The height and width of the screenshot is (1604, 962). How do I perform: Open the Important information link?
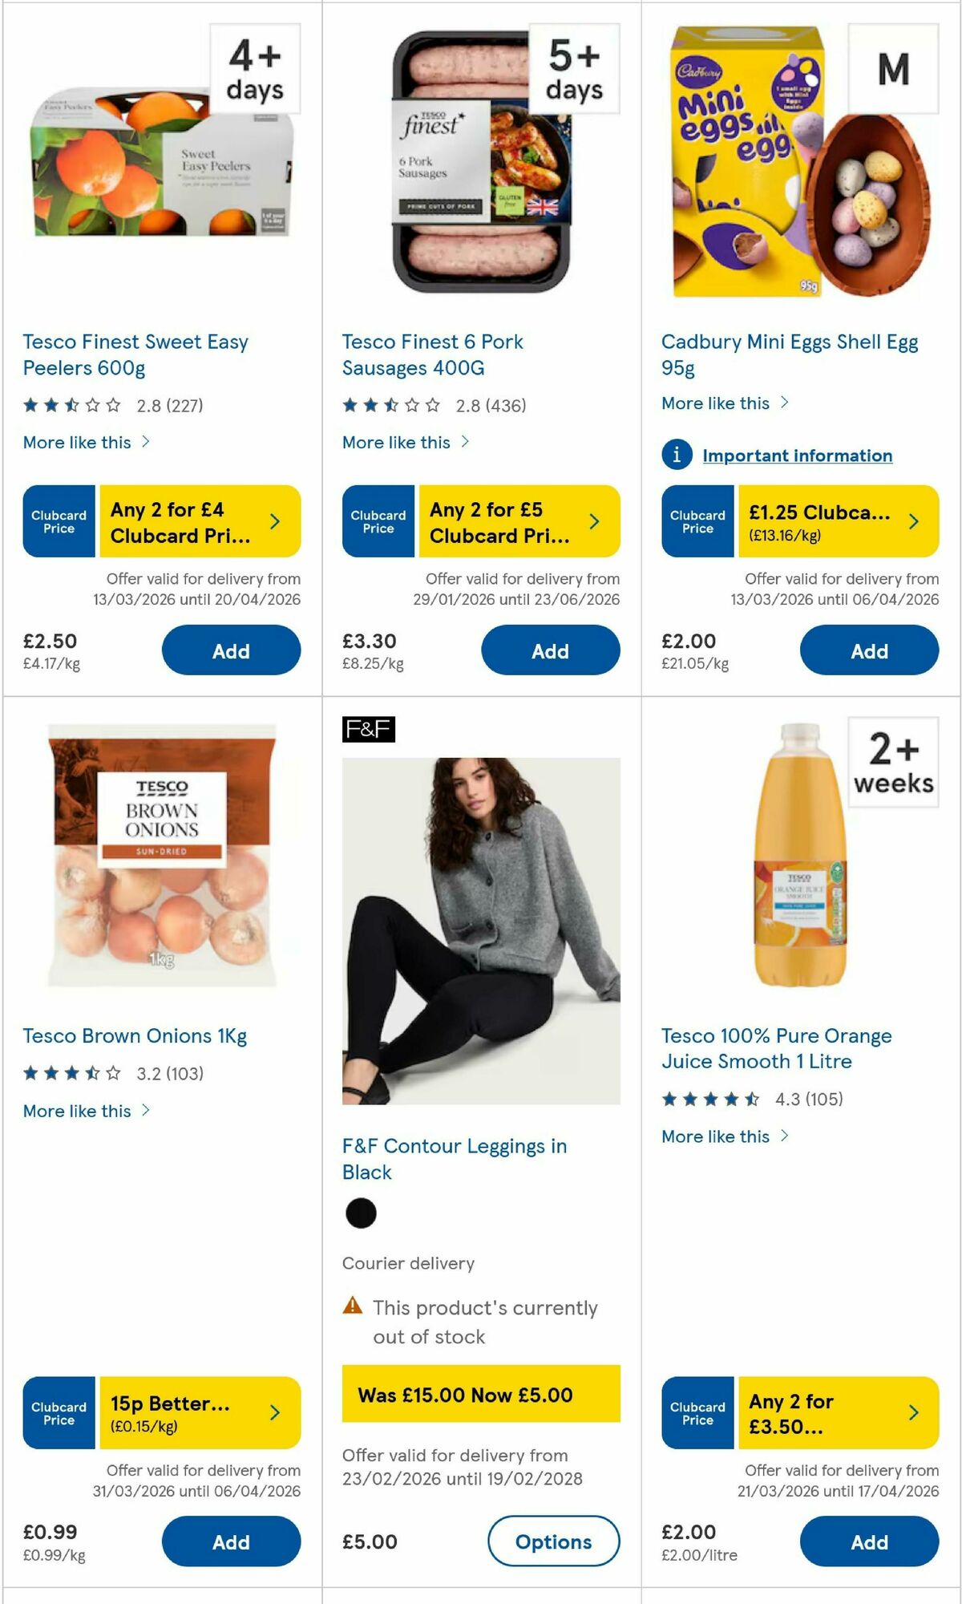796,455
